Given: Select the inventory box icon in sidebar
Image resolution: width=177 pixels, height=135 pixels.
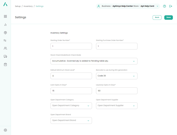Looking at the screenshot, I should coord(5,33).
